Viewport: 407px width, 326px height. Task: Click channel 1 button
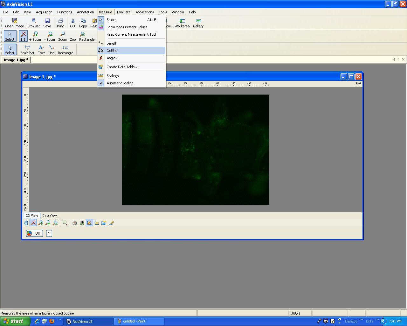point(49,233)
